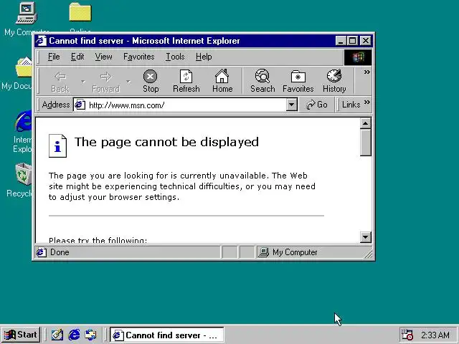Go to the Home page icon
Viewport: 459px width, 344px height.
pos(222,81)
